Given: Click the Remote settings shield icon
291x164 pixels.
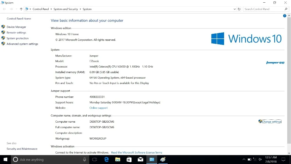Looking at the screenshot, I should (3, 32).
